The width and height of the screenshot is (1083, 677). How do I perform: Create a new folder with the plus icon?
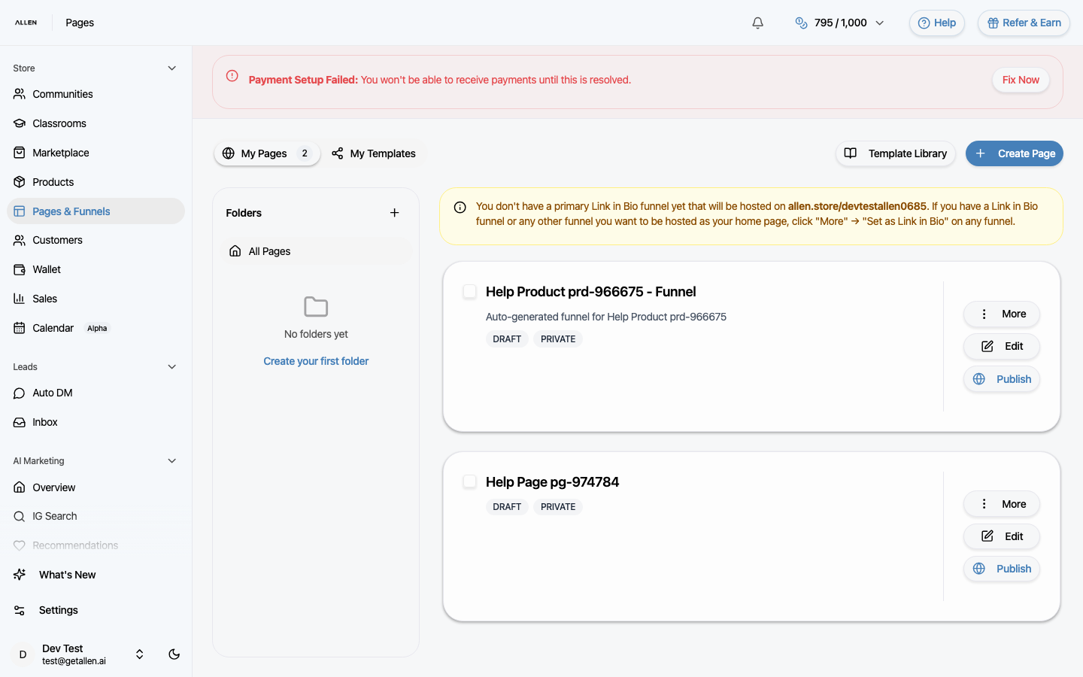point(394,212)
